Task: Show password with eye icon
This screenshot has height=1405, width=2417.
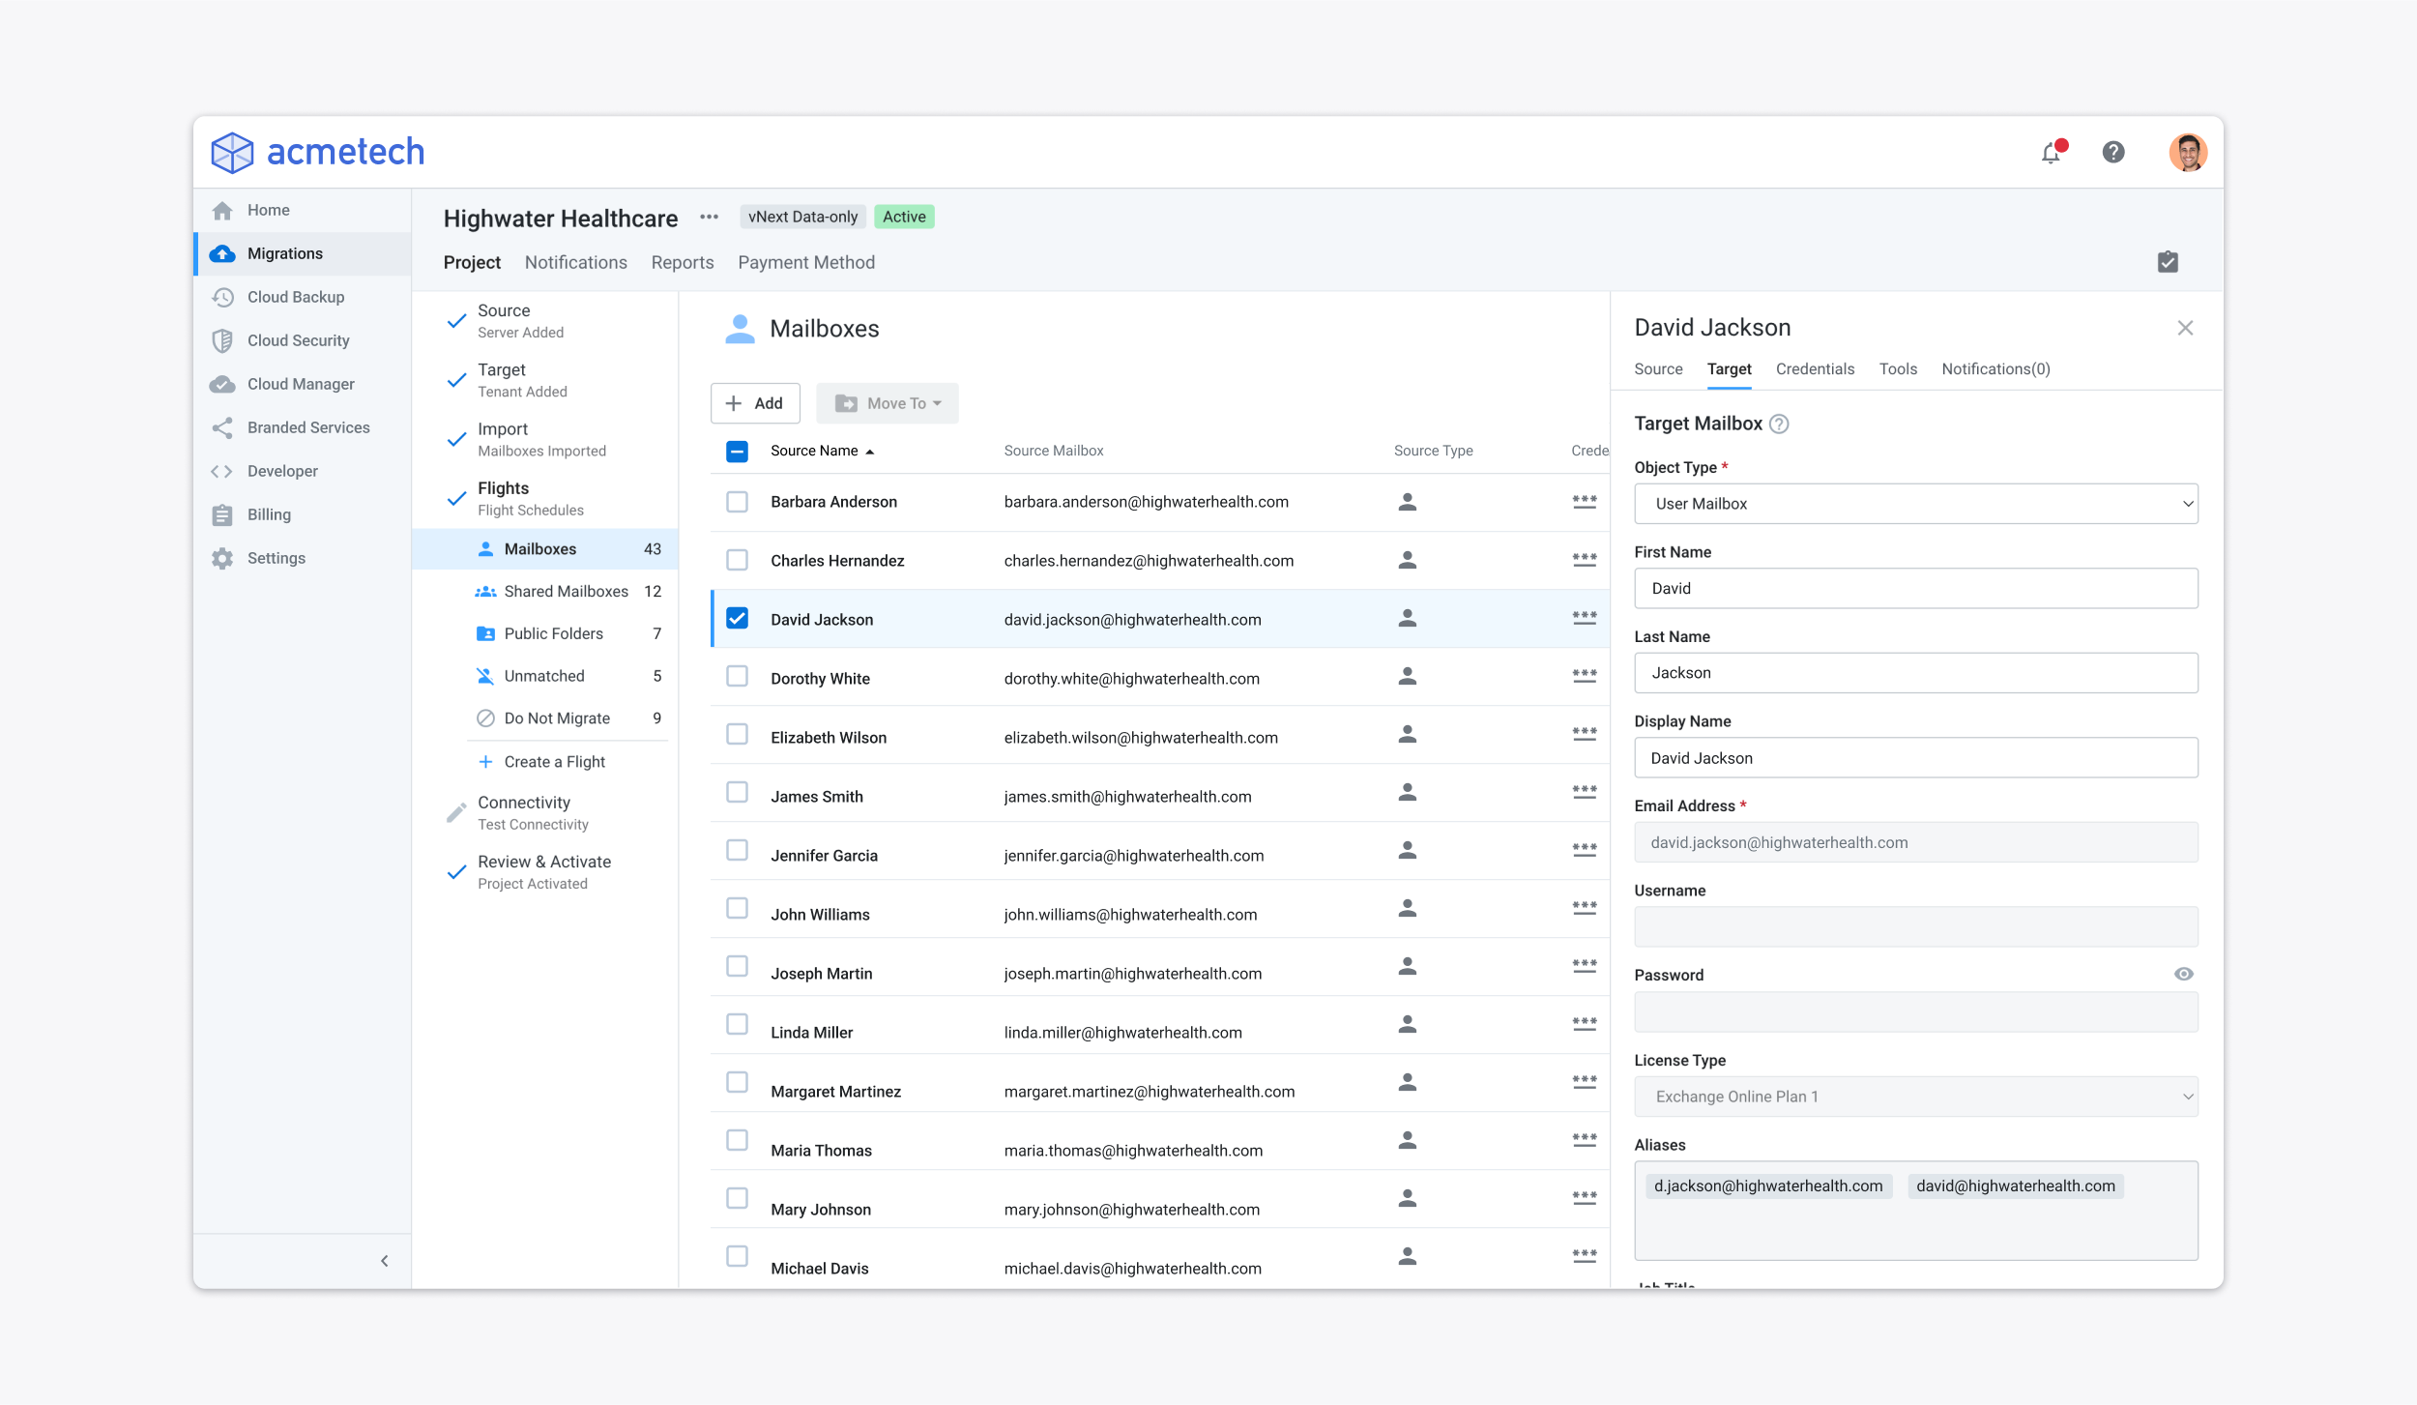Action: (x=2183, y=974)
